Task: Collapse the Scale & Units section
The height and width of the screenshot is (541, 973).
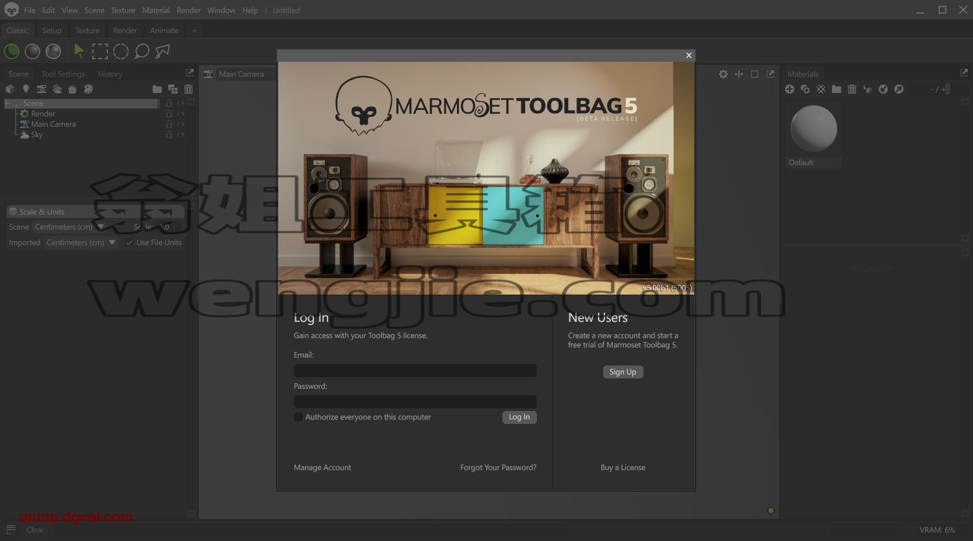Action: (x=12, y=211)
